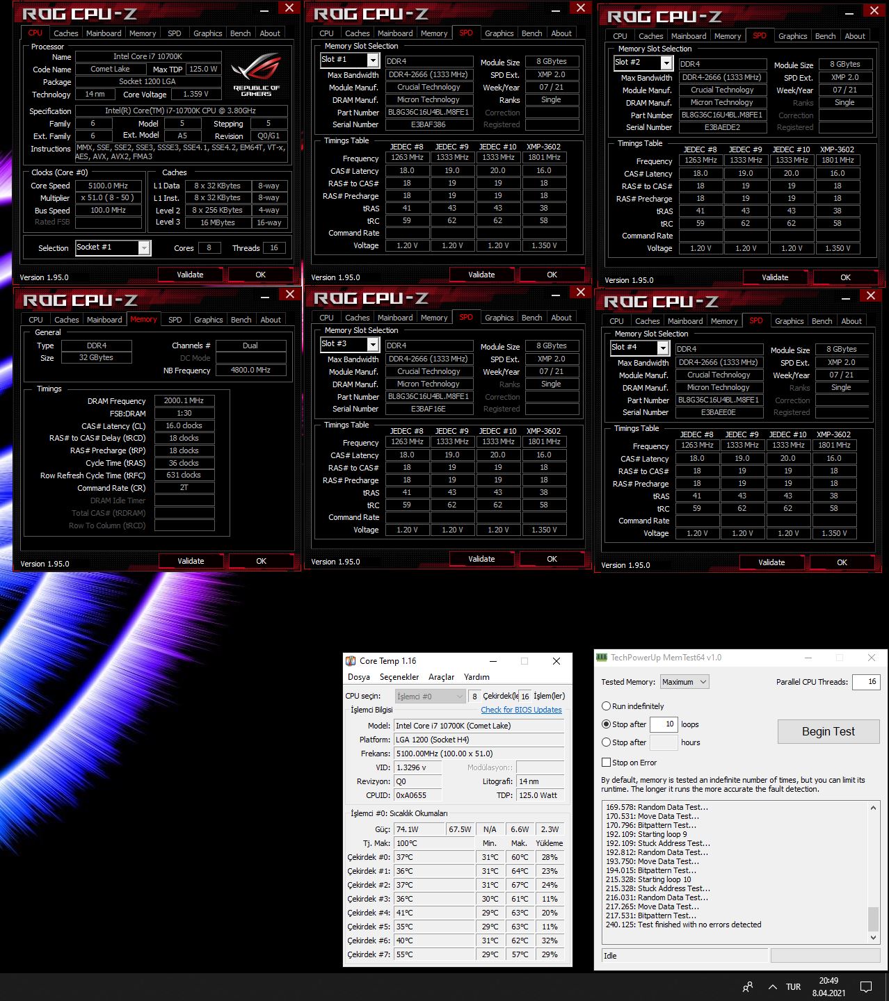This screenshot has width=889, height=1001.
Task: Click MemTest64 log scrollbar down arrow
Action: [873, 938]
